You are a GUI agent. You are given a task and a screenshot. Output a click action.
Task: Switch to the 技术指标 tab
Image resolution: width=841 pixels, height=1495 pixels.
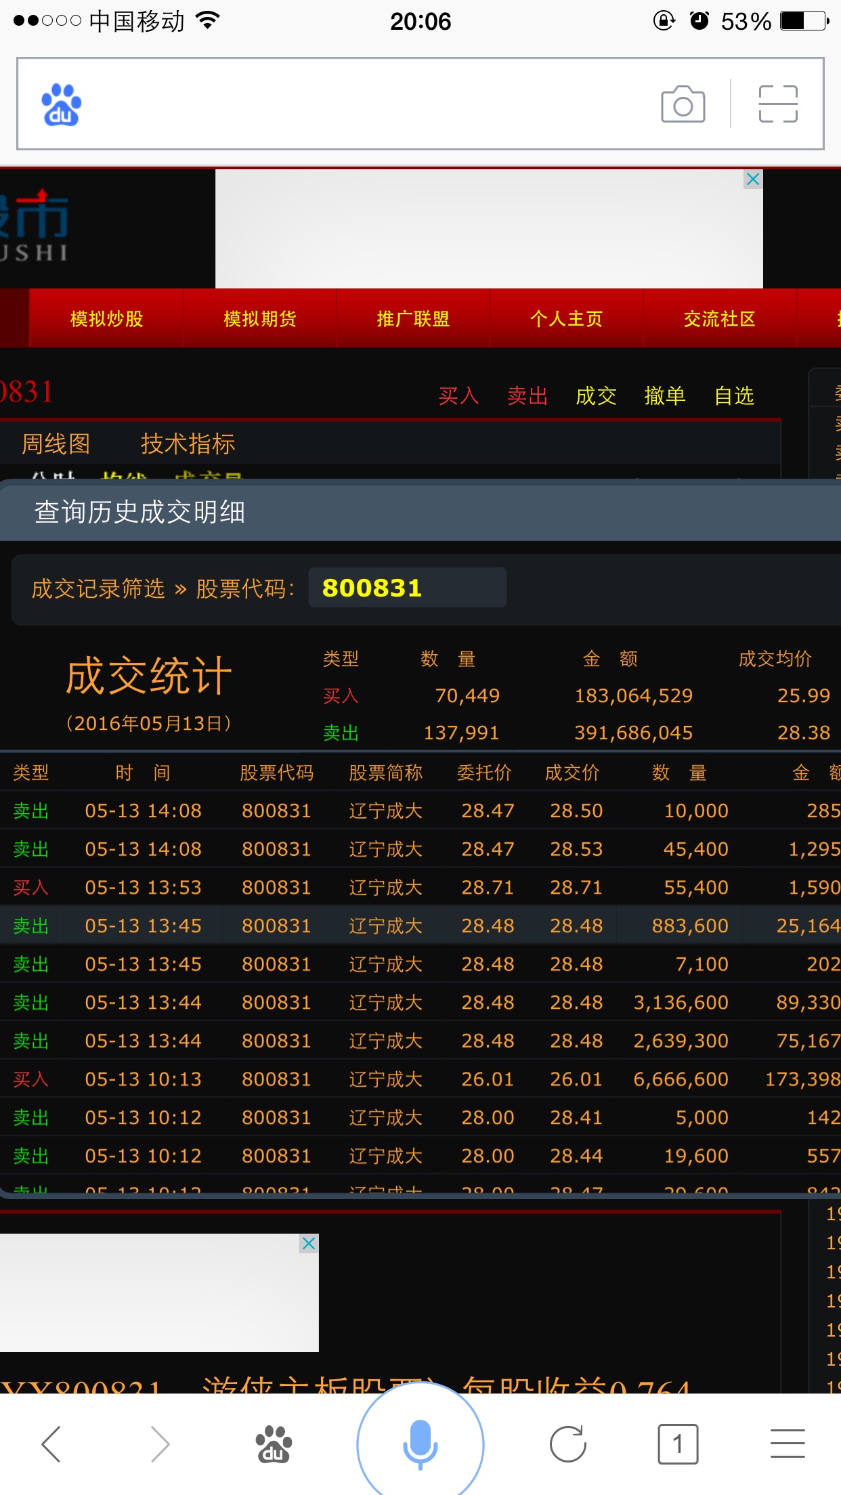[x=188, y=444]
